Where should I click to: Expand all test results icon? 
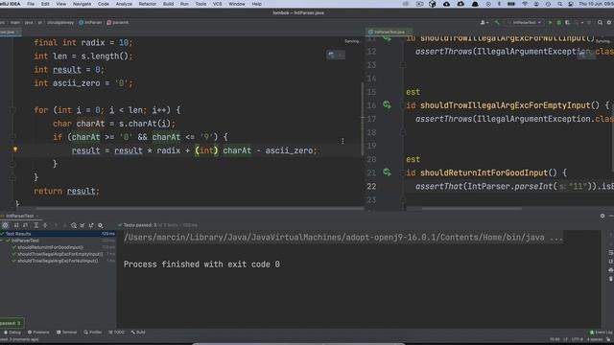[36, 225]
